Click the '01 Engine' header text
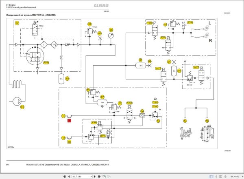The width and height of the screenshot is (244, 179). point(11,5)
